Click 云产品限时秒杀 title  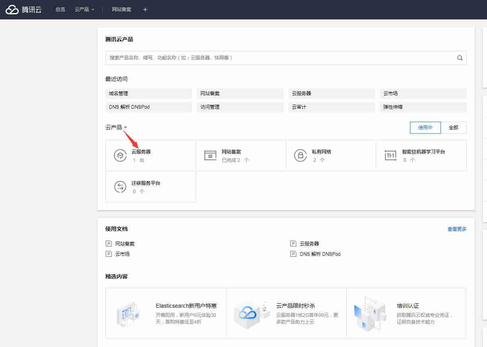click(x=296, y=306)
